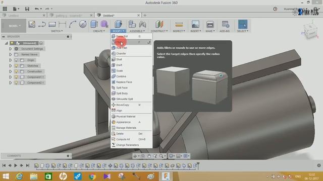This screenshot has width=323, height=181.
Task: Choose Shell from Modify menu
Action: [x=131, y=59]
